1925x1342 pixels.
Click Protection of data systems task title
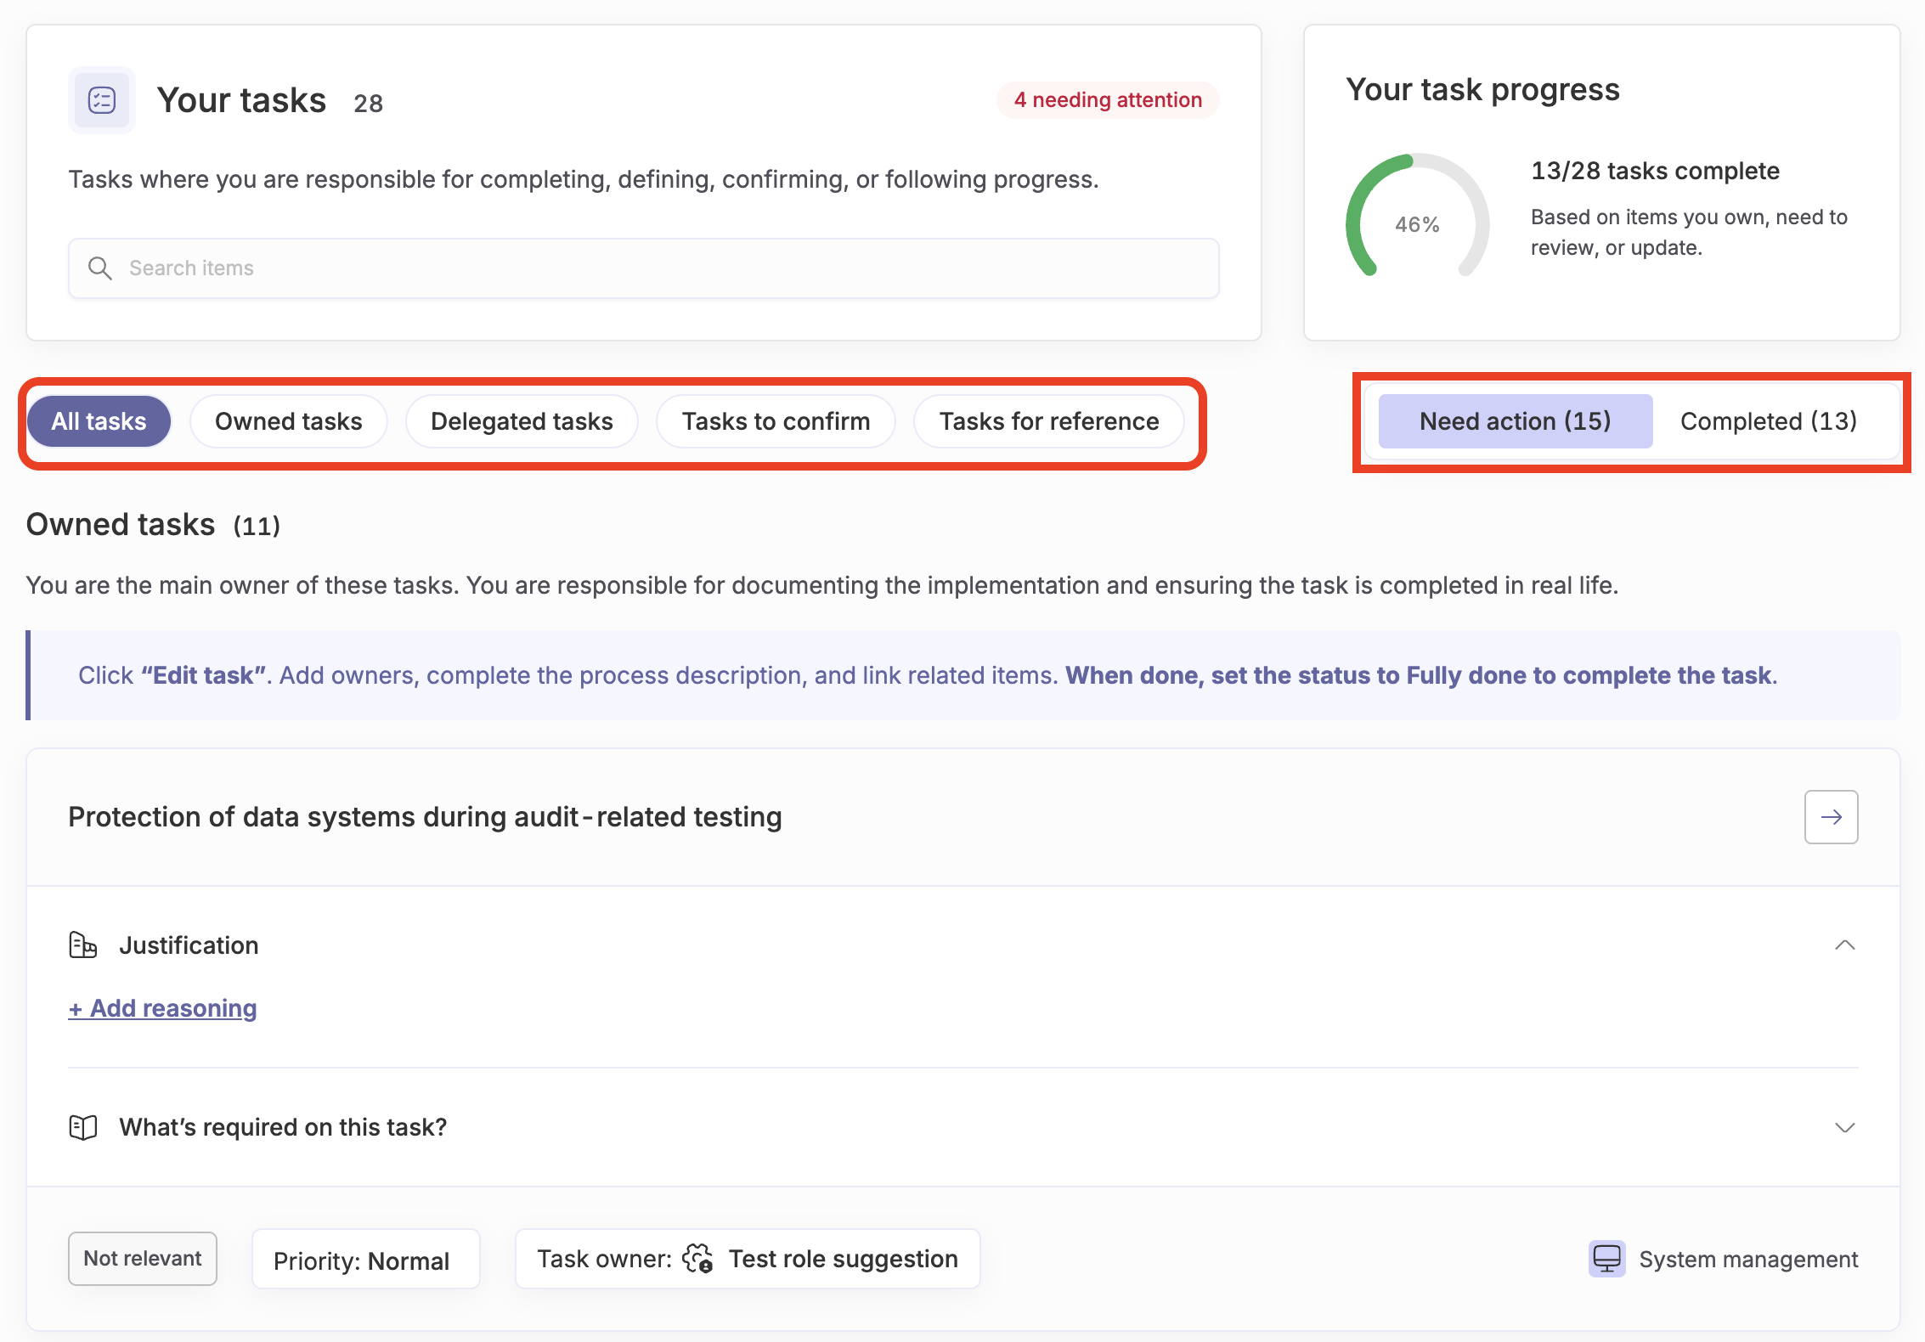(x=425, y=817)
